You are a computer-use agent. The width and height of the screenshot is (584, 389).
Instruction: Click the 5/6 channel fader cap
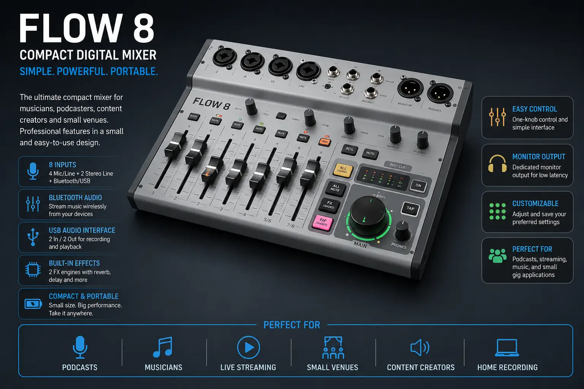click(x=287, y=171)
